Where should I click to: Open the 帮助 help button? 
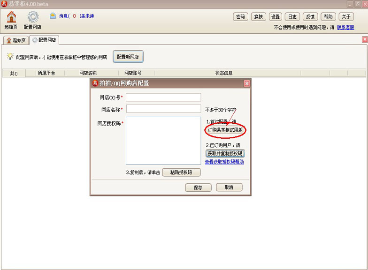click(x=329, y=17)
